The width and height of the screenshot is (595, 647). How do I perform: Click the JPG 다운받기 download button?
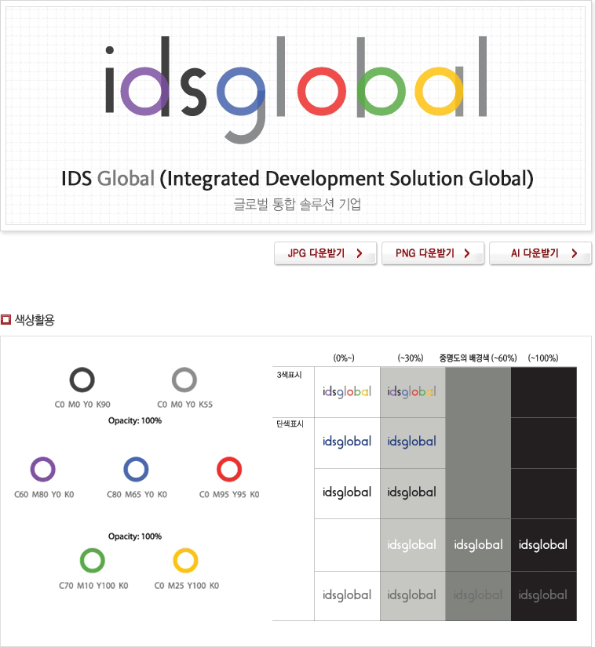click(x=326, y=253)
